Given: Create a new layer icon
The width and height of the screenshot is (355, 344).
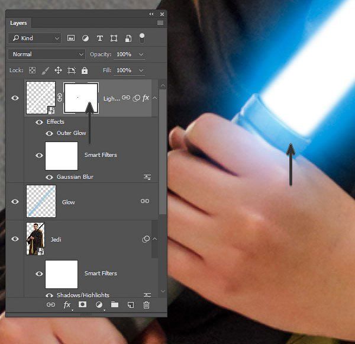Looking at the screenshot, I should (x=131, y=305).
